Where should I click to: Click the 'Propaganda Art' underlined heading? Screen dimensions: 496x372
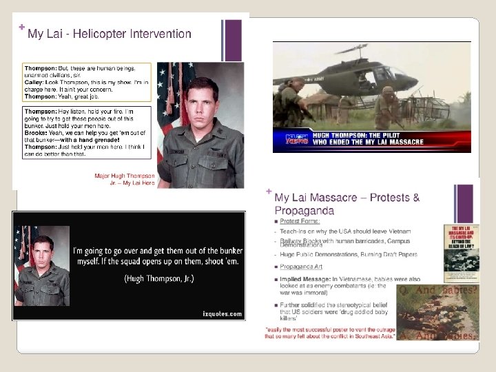(x=301, y=267)
